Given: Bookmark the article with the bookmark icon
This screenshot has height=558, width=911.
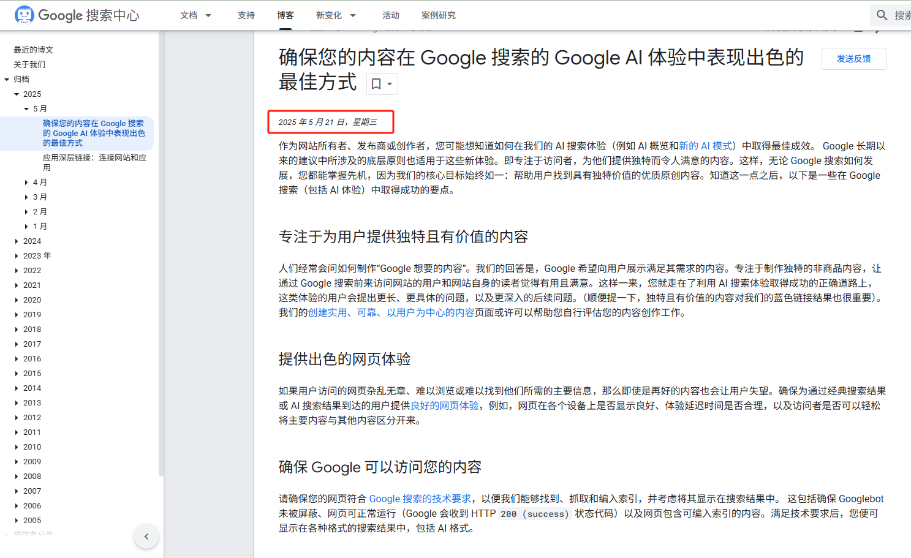Looking at the screenshot, I should pos(376,84).
